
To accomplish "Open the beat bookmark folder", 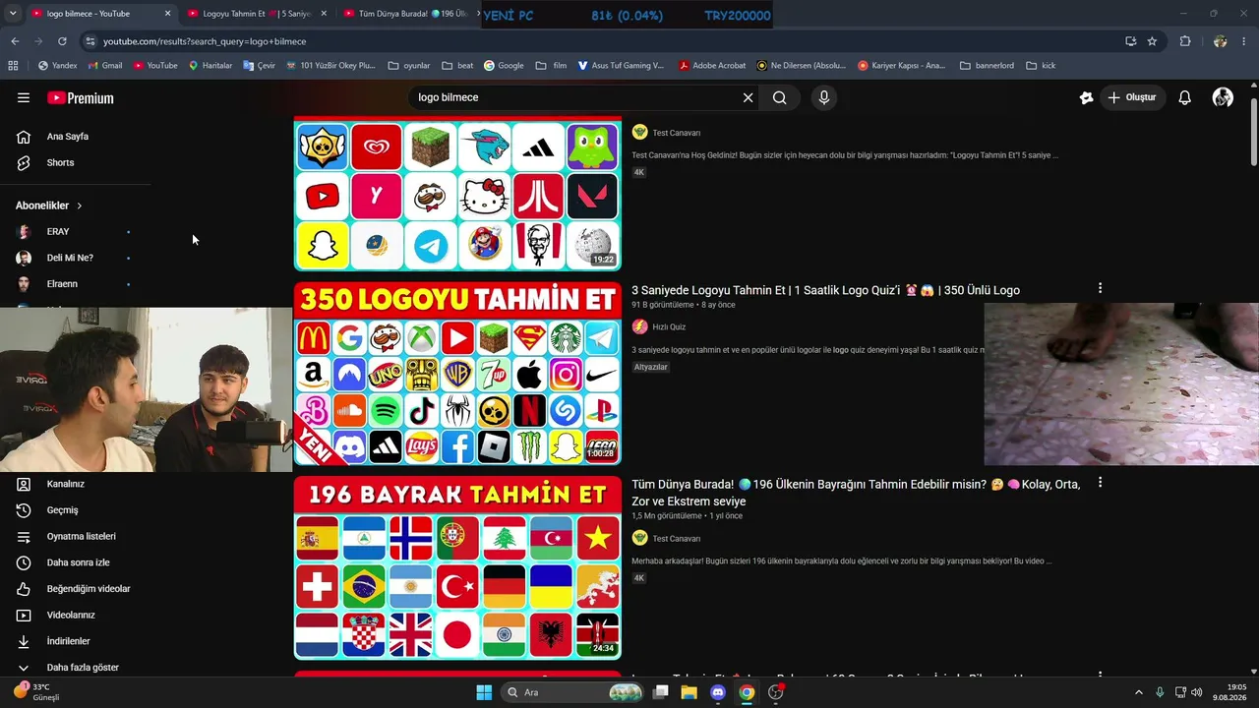I will click(x=457, y=66).
